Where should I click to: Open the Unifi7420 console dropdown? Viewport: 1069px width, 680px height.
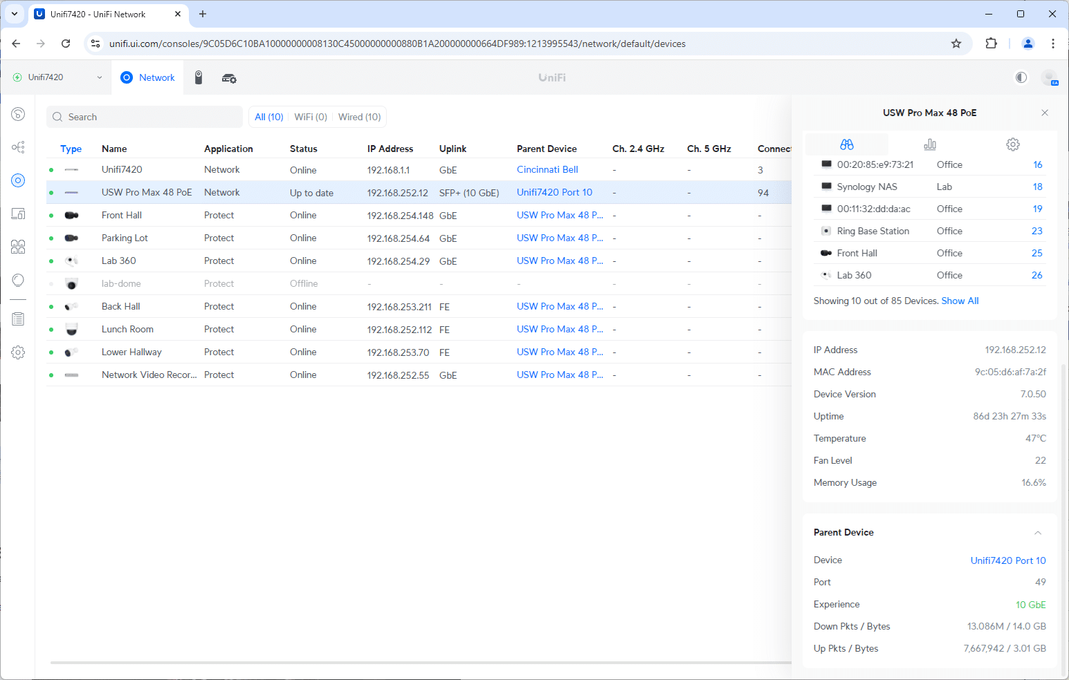click(57, 77)
